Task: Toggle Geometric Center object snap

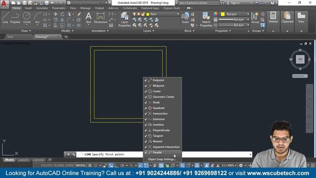Action: click(x=162, y=97)
